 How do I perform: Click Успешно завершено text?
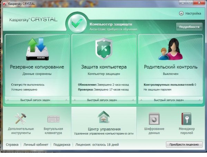tap(24, 89)
